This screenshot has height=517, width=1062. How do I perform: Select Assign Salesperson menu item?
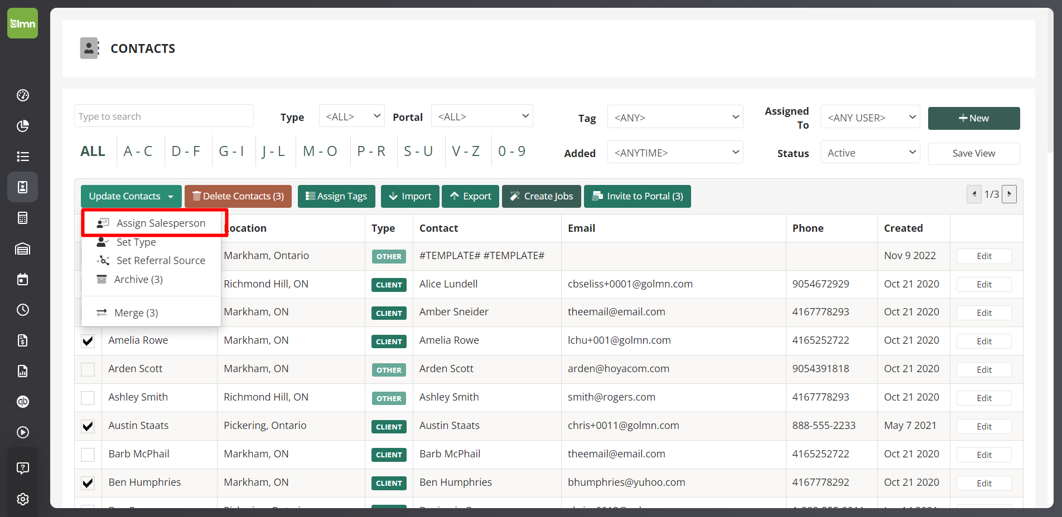[x=152, y=223]
